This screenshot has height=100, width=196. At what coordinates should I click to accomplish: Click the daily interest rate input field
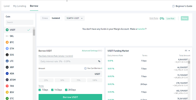pyautogui.click(x=70, y=61)
